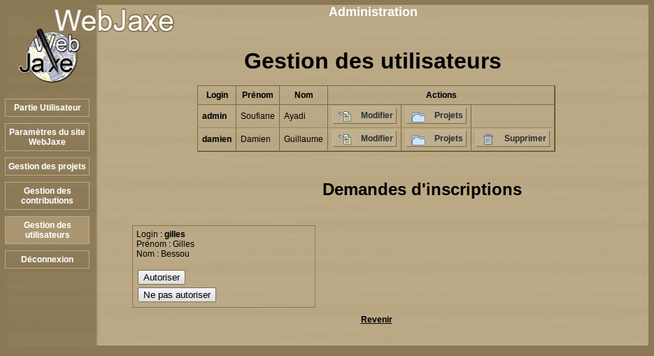Open the Projets folder icon for damien
This screenshot has width=654, height=356.
(x=418, y=139)
